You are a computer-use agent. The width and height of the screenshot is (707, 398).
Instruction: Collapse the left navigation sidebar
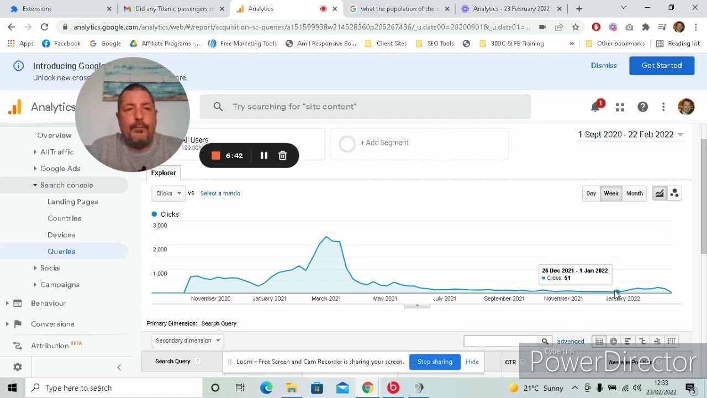(x=119, y=367)
